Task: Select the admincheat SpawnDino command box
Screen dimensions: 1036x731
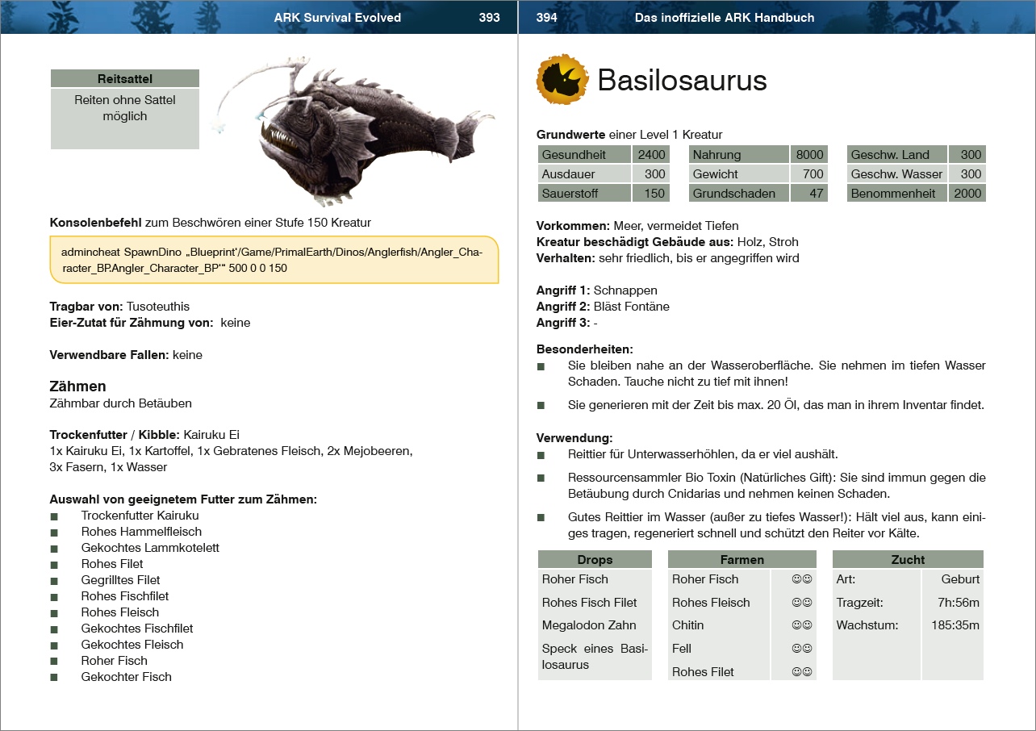Action: point(274,260)
